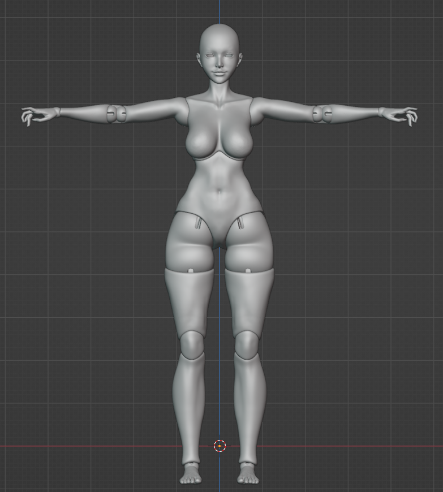Select the lower thigh segment on viewer's left
443x492 pixels.
coord(190,303)
